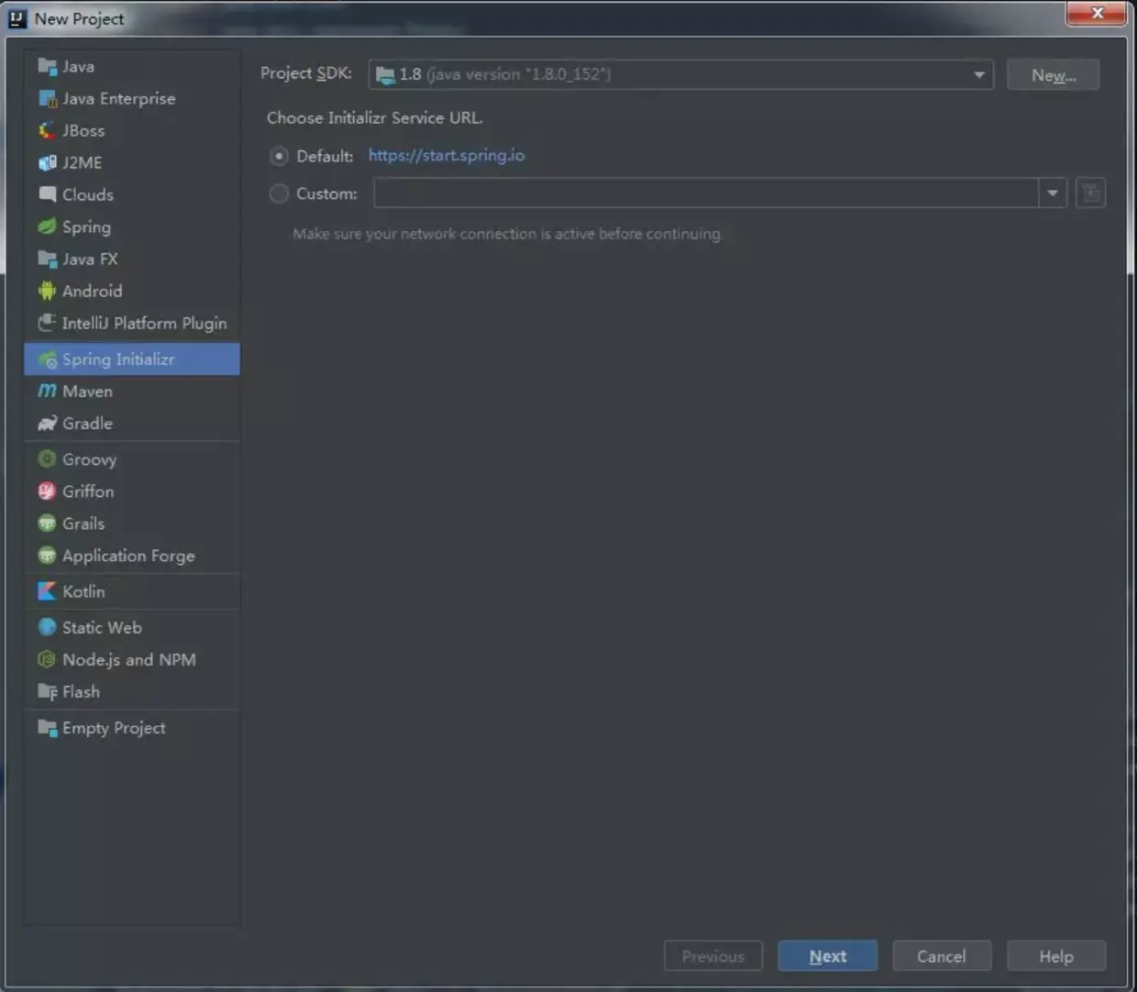
Task: Click the Help button
Action: [x=1056, y=955]
